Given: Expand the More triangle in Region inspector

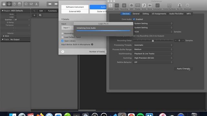Looking at the screenshot, I should click(4, 36).
